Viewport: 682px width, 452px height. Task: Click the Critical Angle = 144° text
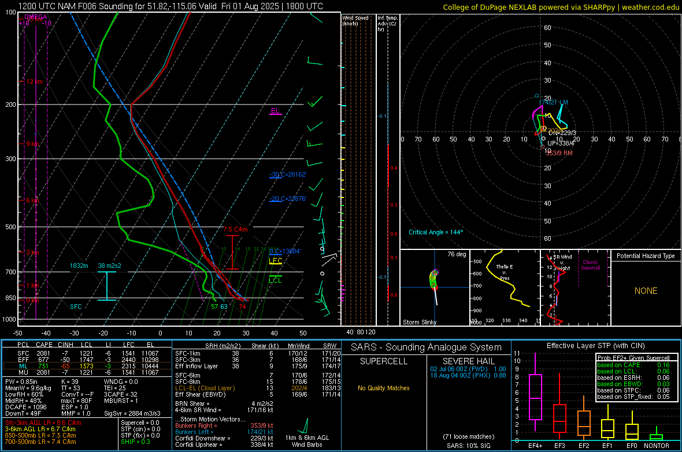[436, 232]
